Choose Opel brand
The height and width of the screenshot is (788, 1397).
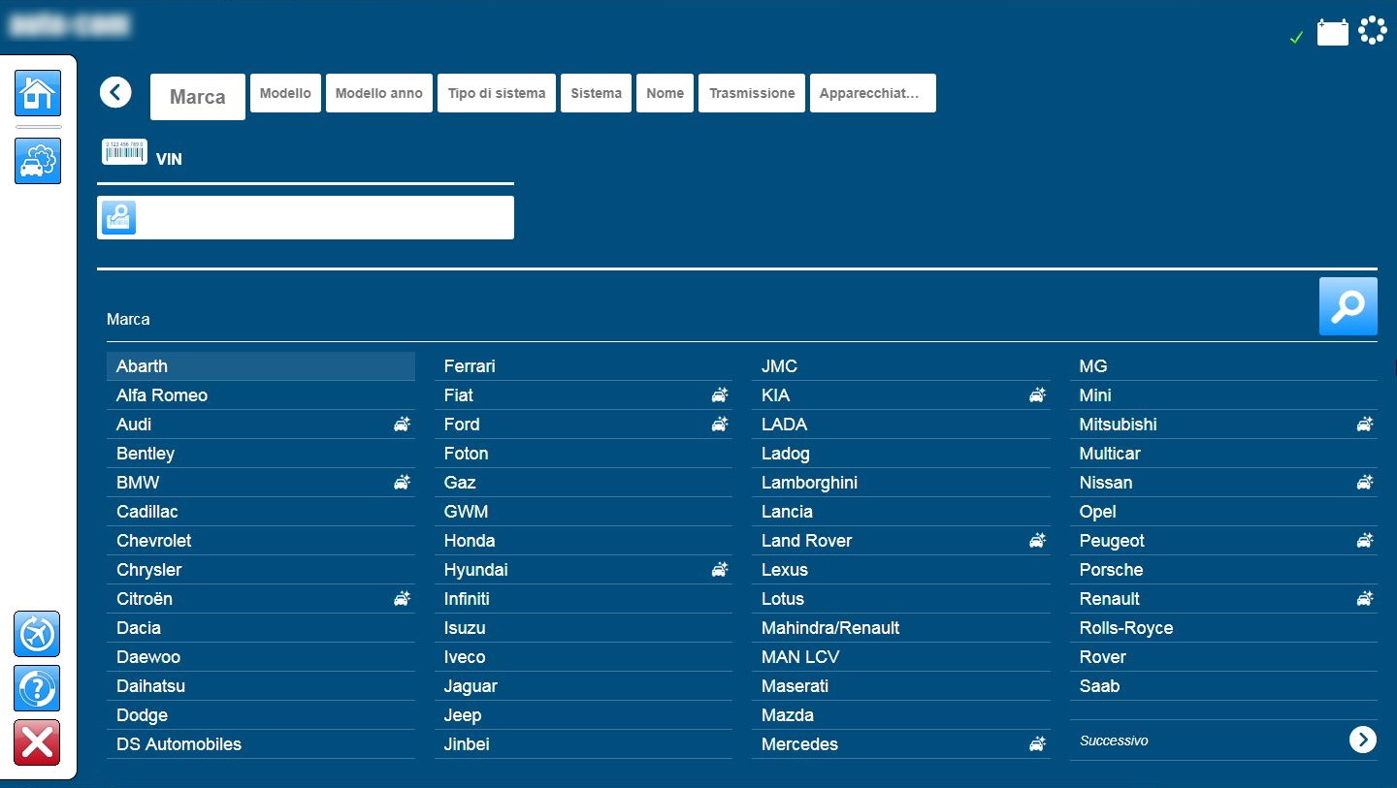pos(1223,512)
